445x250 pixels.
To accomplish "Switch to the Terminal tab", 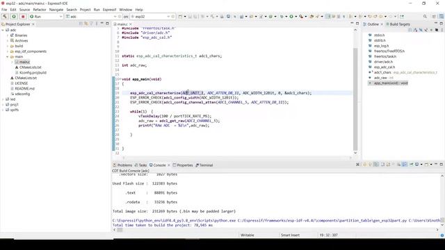I will pyautogui.click(x=204, y=165).
